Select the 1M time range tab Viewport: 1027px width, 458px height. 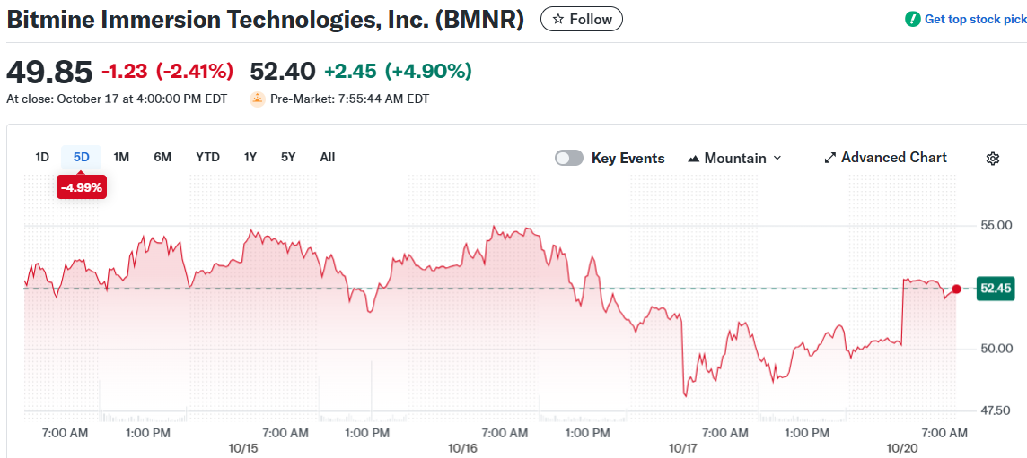[x=121, y=157]
